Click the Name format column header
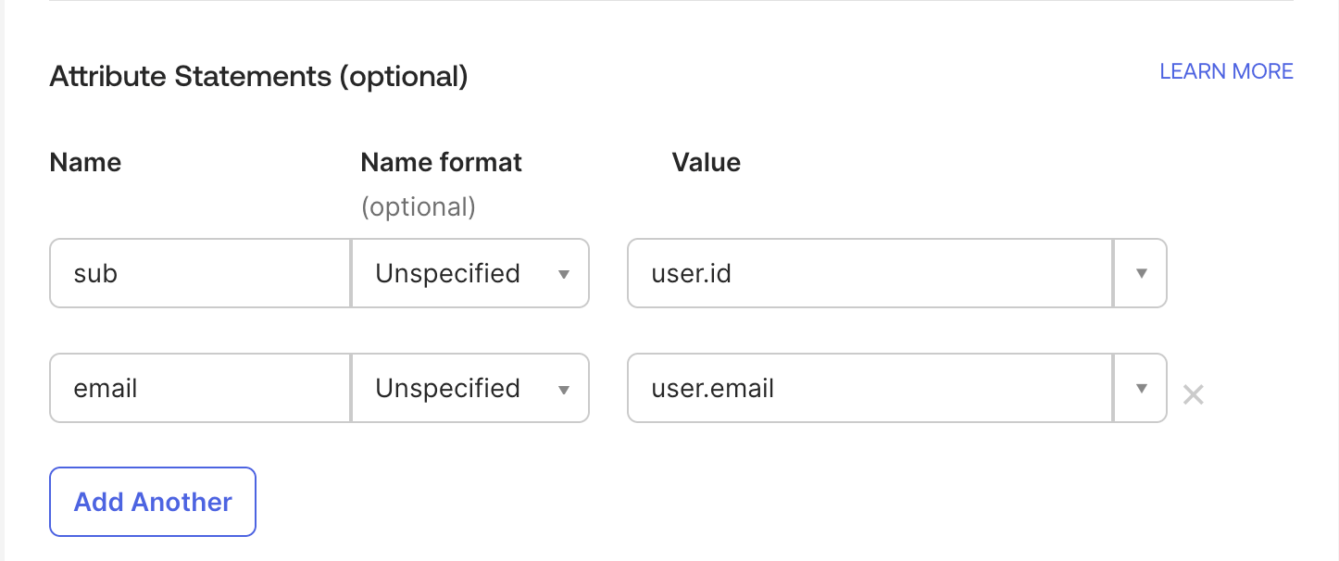1339x561 pixels. (x=441, y=162)
